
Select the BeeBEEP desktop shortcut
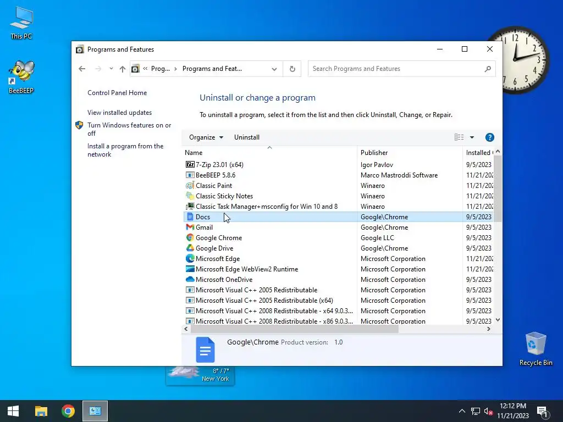[21, 77]
